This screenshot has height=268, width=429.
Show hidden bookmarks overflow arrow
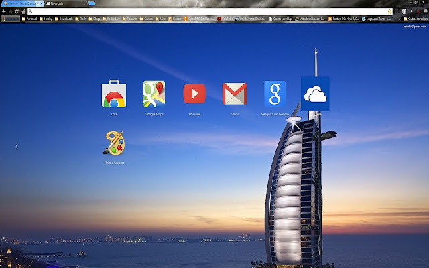399,19
